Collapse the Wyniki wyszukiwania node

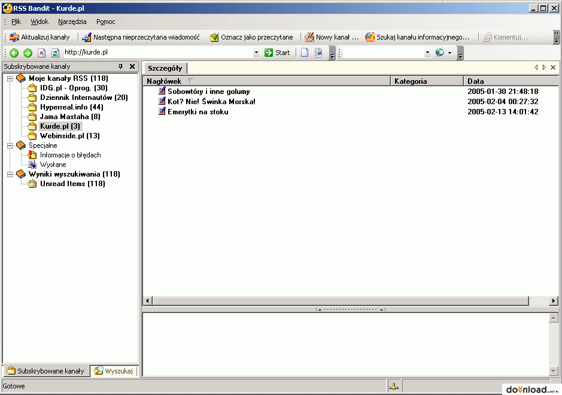click(10, 174)
